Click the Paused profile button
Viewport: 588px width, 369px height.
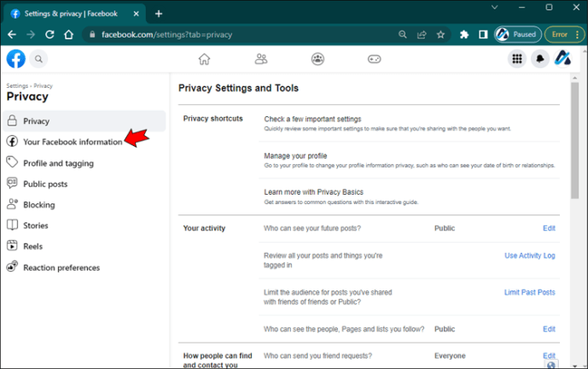(x=518, y=34)
